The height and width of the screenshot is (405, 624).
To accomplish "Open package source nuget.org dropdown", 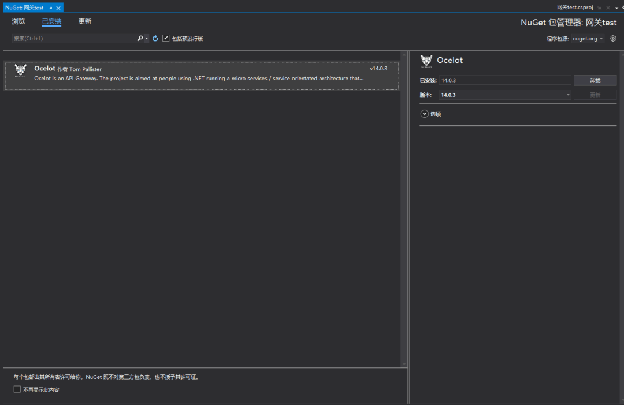I will (588, 39).
